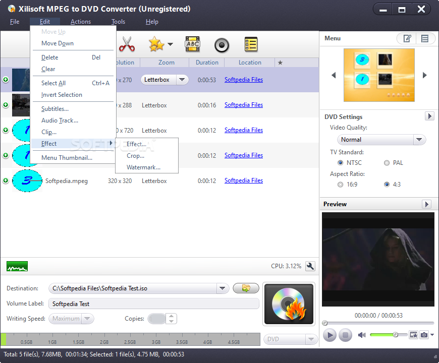Expand the Preview panel arrow

pos(426,204)
